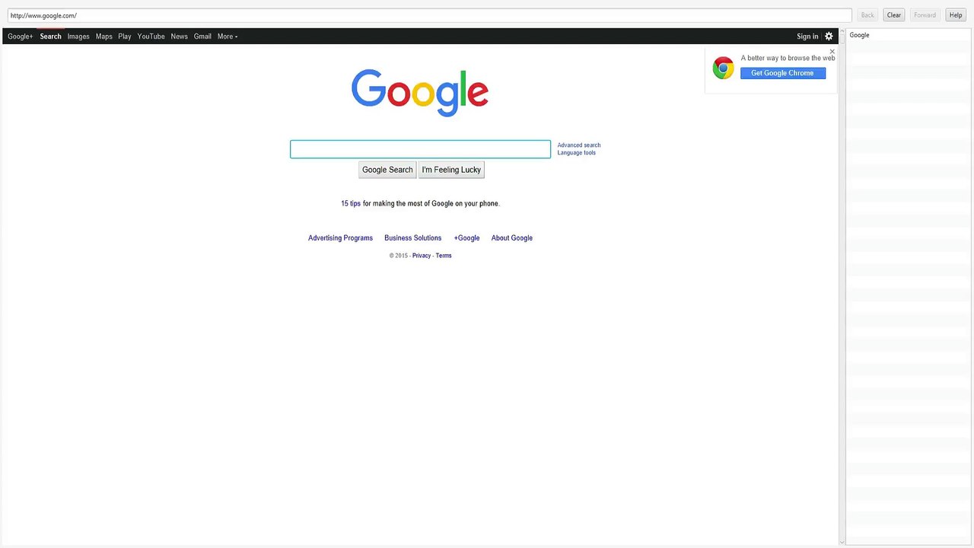Select the Google entry in history list

[x=909, y=35]
